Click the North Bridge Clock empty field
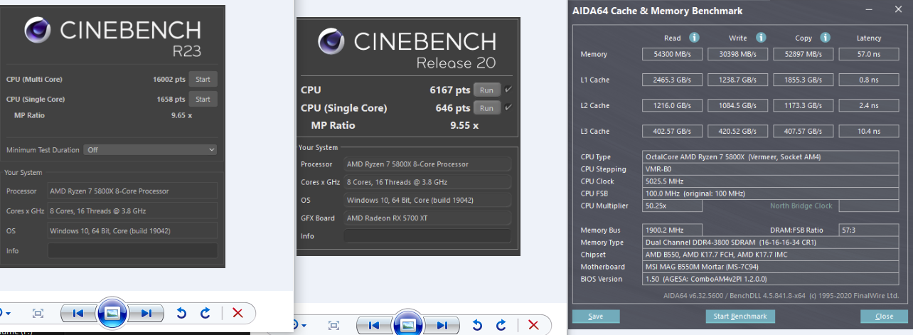 [x=869, y=206]
